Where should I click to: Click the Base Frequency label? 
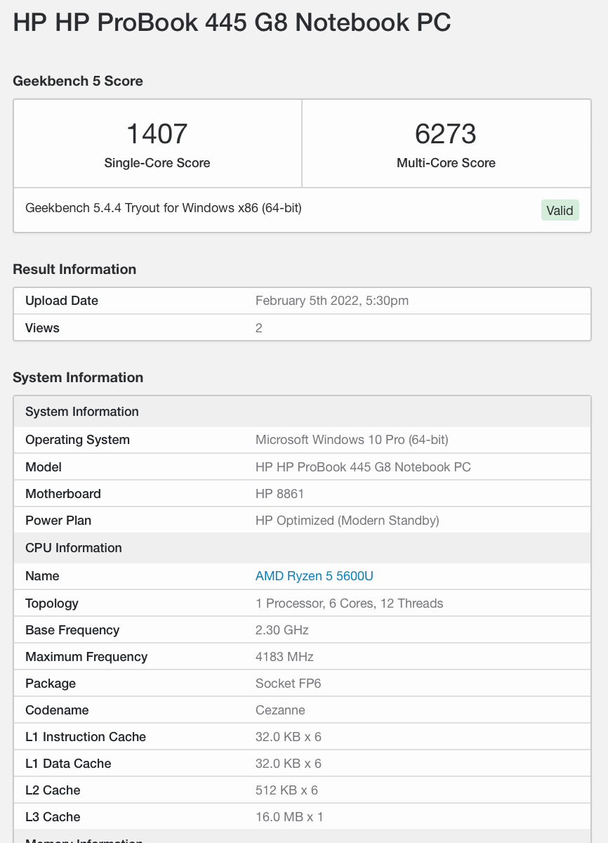tap(72, 630)
